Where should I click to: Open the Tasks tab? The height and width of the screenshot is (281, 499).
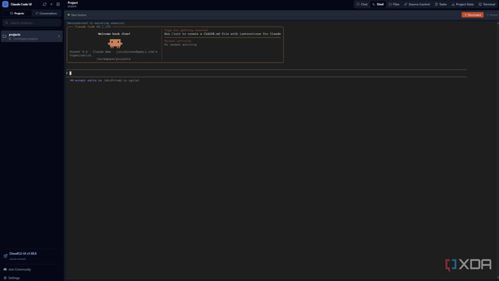tap(441, 4)
